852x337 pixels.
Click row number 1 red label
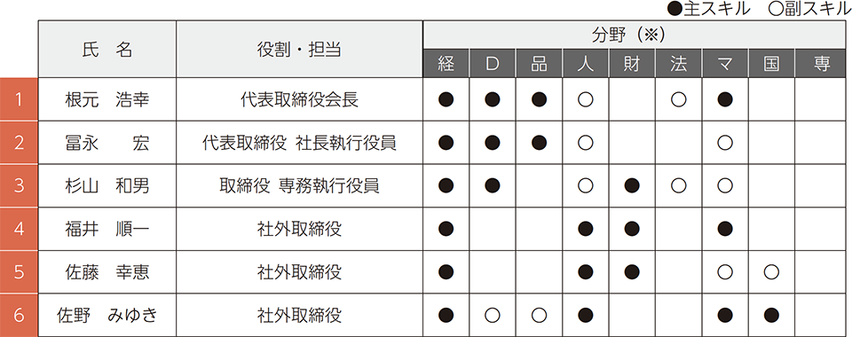click(x=19, y=99)
